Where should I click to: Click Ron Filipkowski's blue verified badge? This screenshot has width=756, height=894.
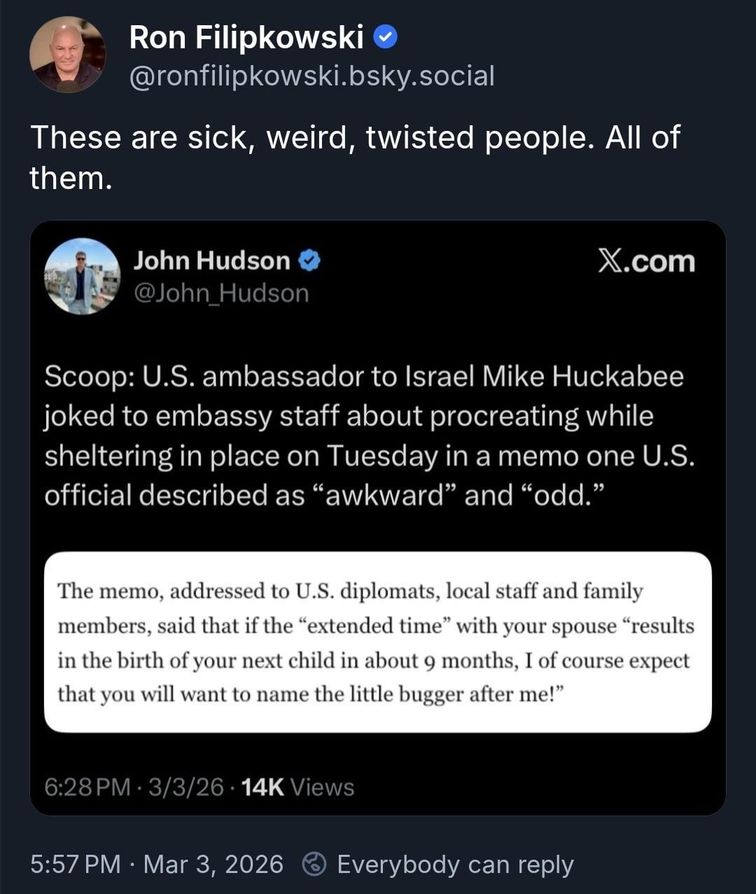[385, 37]
